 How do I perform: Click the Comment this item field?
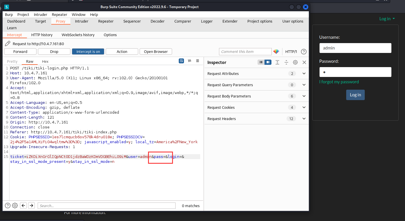[x=245, y=51]
